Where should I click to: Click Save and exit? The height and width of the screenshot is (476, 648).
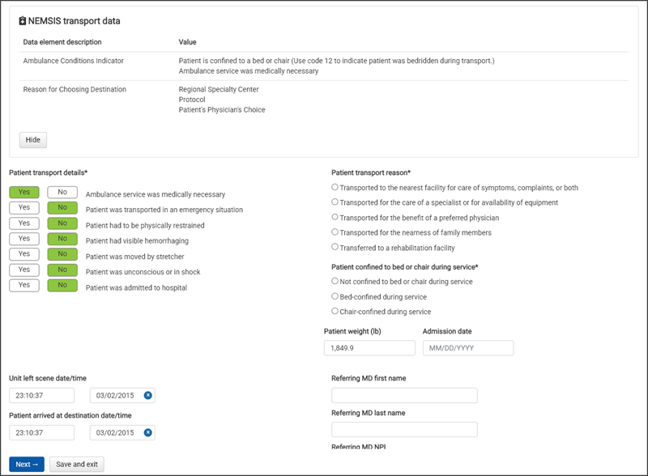77,465
